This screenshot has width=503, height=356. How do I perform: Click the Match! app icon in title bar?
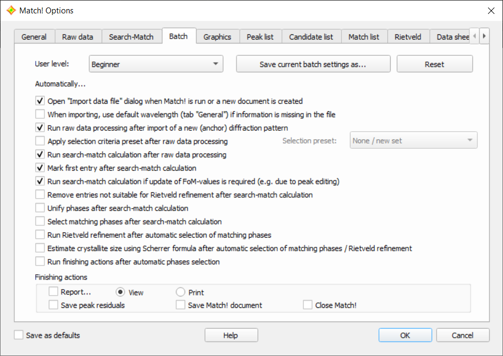(11, 11)
